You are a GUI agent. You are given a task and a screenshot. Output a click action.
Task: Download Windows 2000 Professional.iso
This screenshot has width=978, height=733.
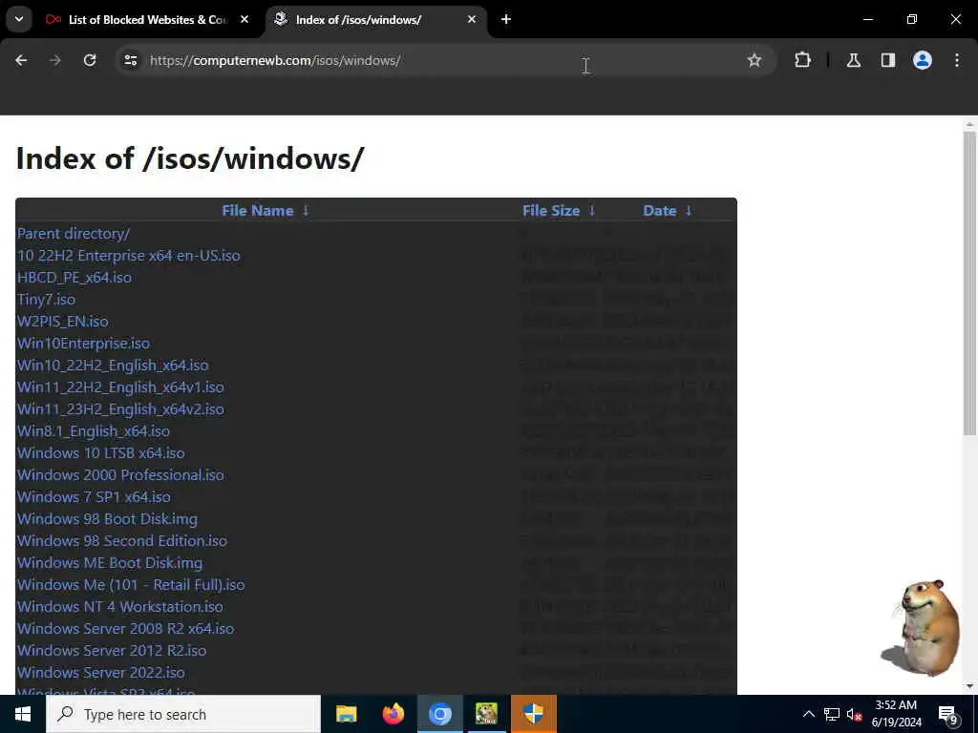(x=120, y=475)
